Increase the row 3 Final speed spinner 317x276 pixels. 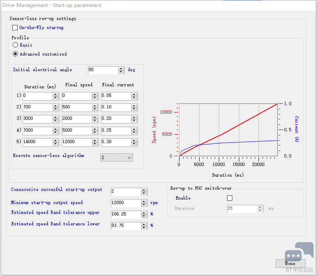coord(95,117)
